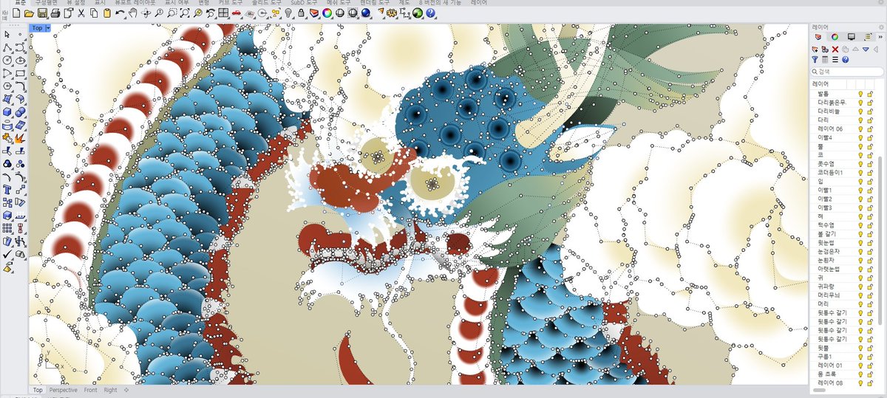Click the red car icon
The image size is (887, 398).
click(236, 13)
